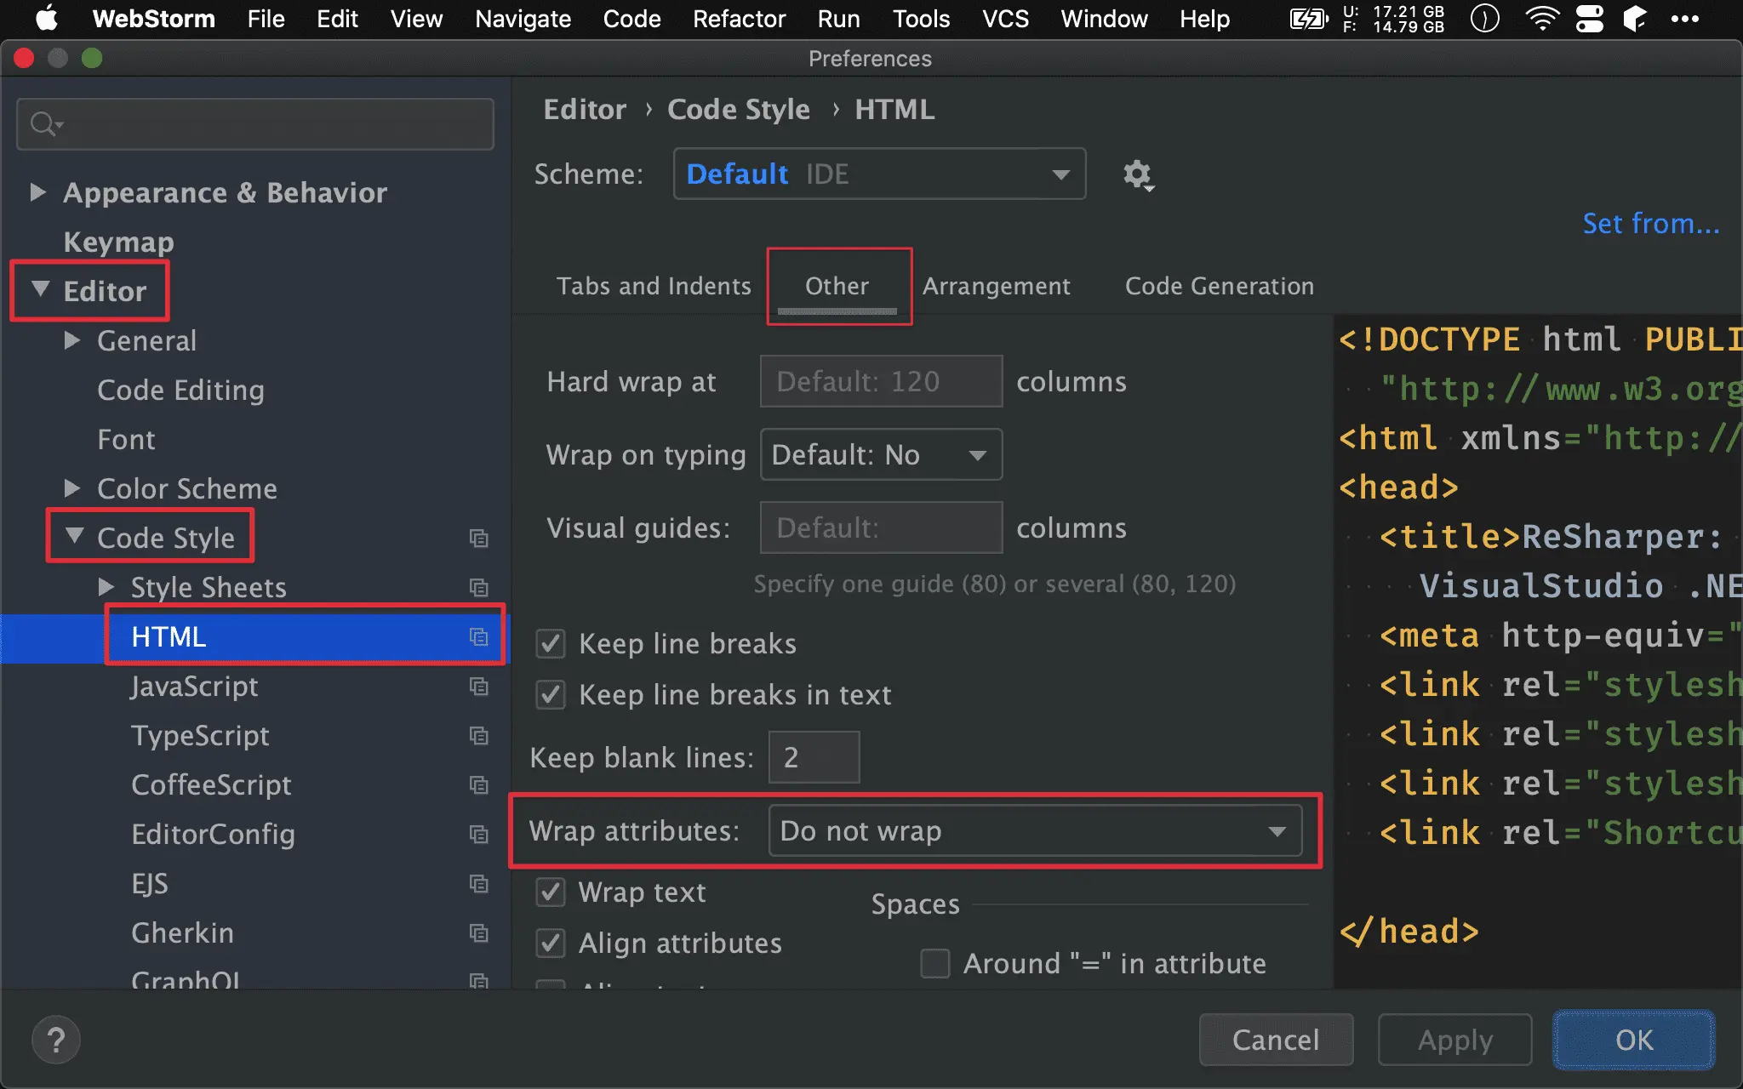Enable Around "=" in attribute

(x=935, y=964)
